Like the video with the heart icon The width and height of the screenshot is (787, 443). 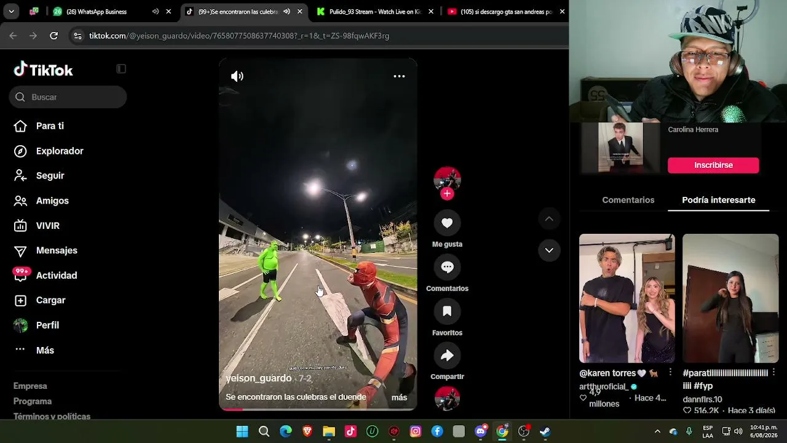click(x=447, y=223)
